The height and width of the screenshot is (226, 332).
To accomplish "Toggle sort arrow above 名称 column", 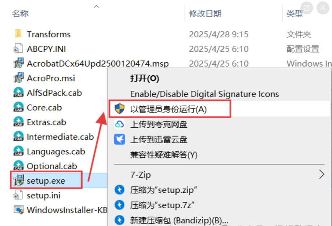I will 96,7.
